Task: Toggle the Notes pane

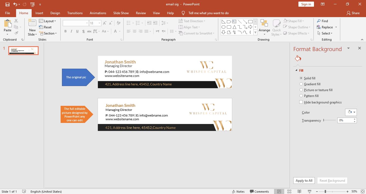Action: tap(238, 191)
